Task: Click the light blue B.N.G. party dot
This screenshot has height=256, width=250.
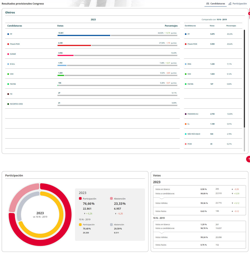Action: coord(8,64)
